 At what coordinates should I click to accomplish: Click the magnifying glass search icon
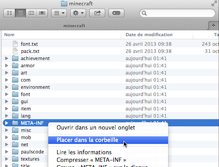(x=144, y=13)
